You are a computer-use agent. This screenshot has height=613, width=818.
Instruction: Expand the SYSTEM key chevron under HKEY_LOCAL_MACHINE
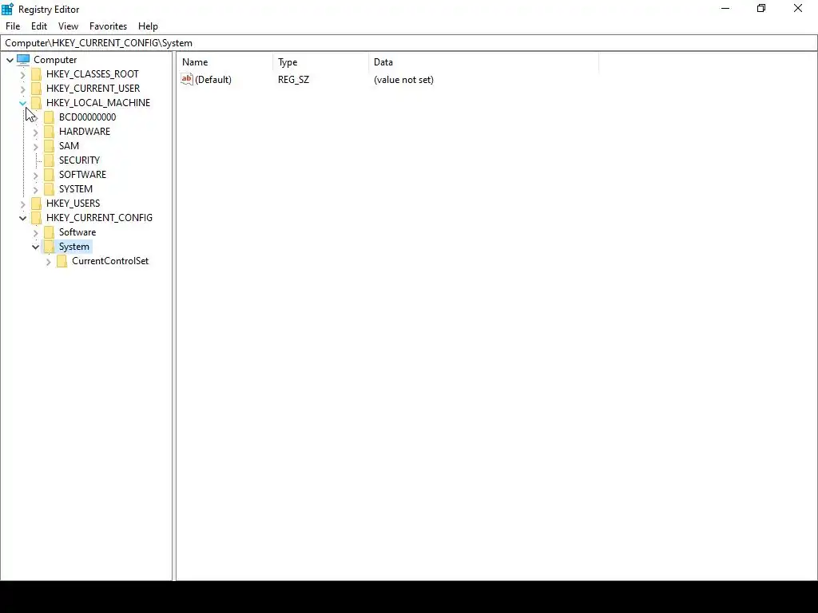[x=35, y=190]
